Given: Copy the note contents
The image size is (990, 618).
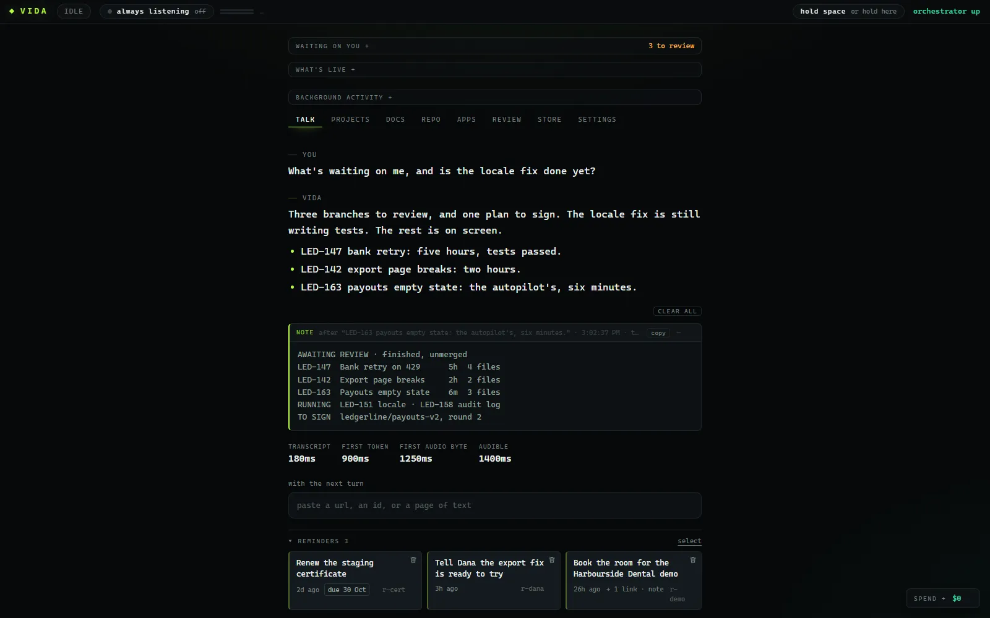Looking at the screenshot, I should point(658,332).
